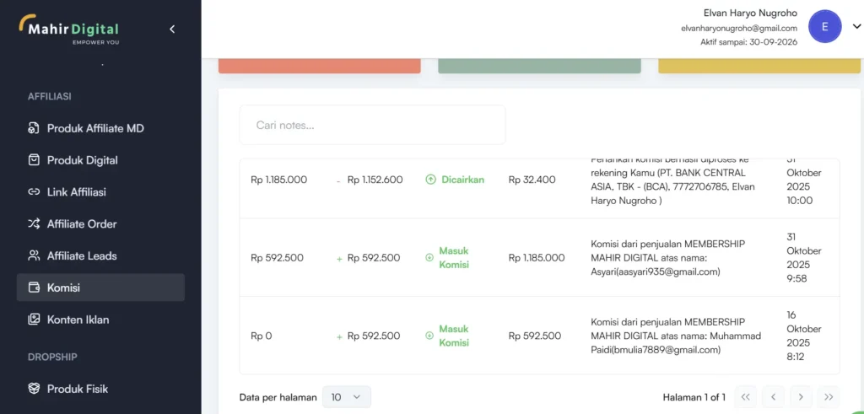Viewport: 864px width, 414px height.
Task: Click the Produk Affiliate MD sidebar icon
Action: tap(34, 128)
